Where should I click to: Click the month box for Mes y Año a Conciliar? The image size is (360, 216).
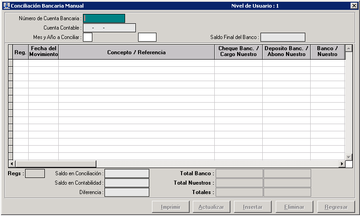(x=88, y=37)
